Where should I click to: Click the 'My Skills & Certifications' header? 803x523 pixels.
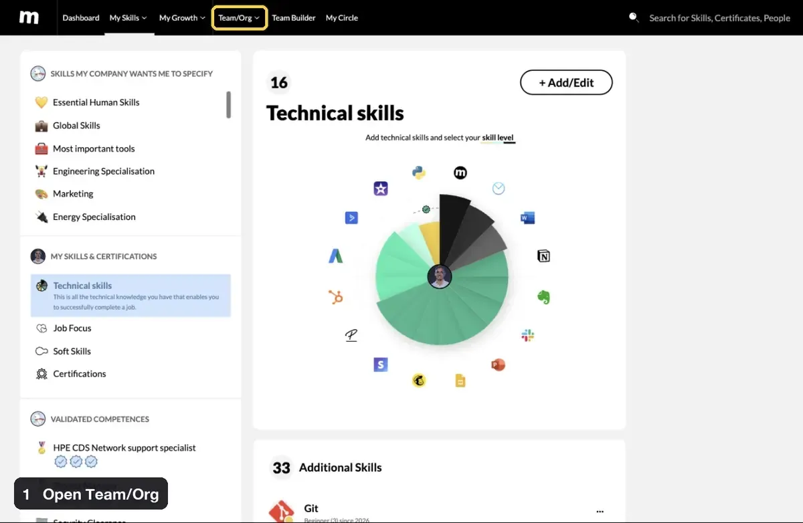104,256
